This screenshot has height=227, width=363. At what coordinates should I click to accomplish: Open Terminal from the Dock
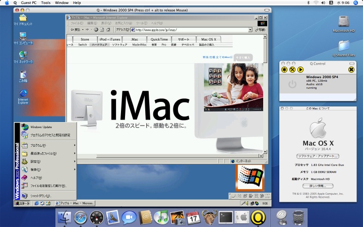click(226, 217)
